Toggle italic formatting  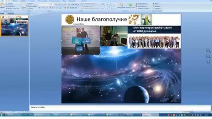point(42,8)
